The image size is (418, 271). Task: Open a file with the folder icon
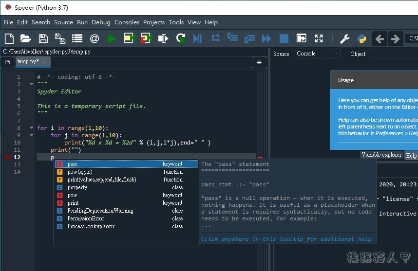tap(26, 38)
